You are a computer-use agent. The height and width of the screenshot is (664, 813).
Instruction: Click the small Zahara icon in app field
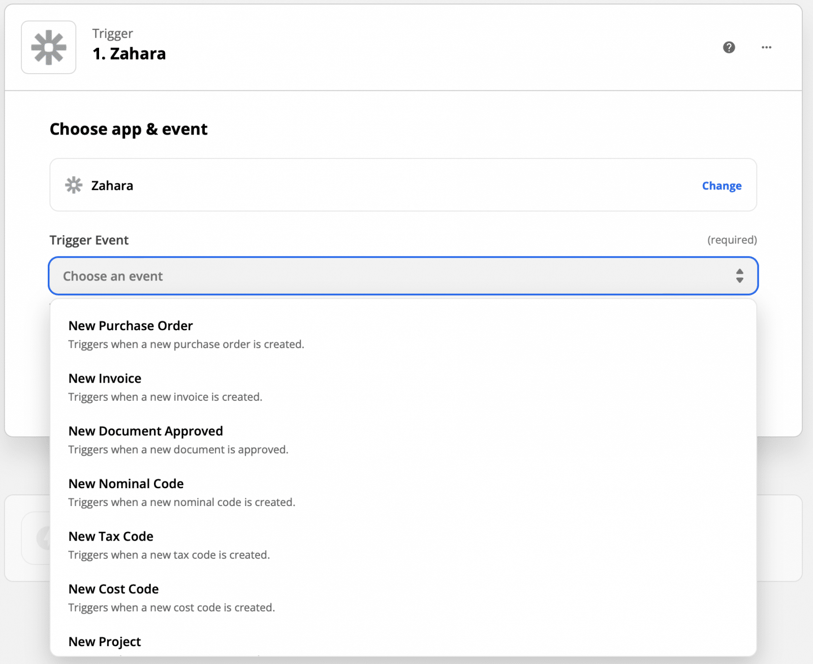pyautogui.click(x=74, y=185)
